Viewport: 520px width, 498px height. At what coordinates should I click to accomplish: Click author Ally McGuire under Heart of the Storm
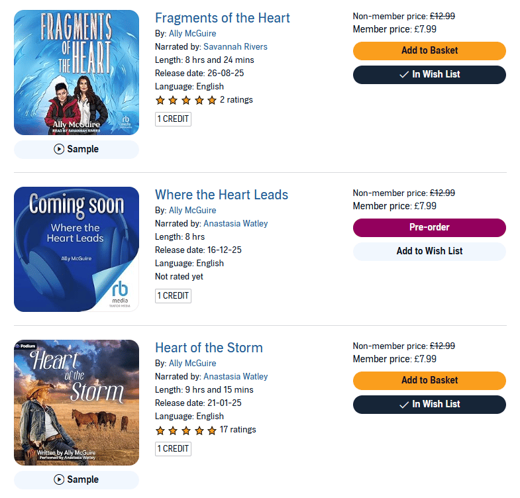192,364
